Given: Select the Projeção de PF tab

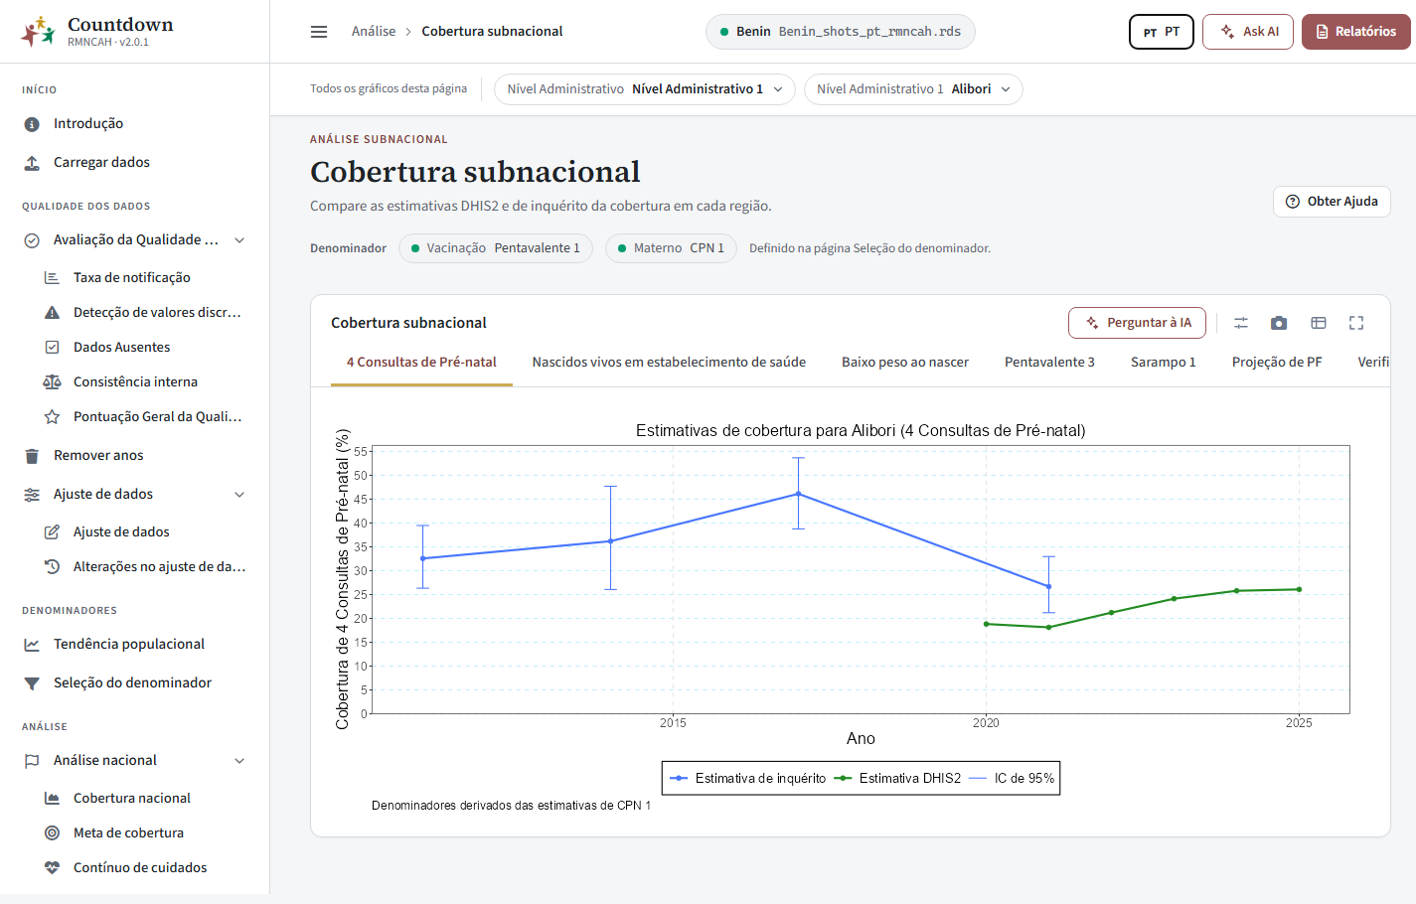Looking at the screenshot, I should (x=1277, y=363).
